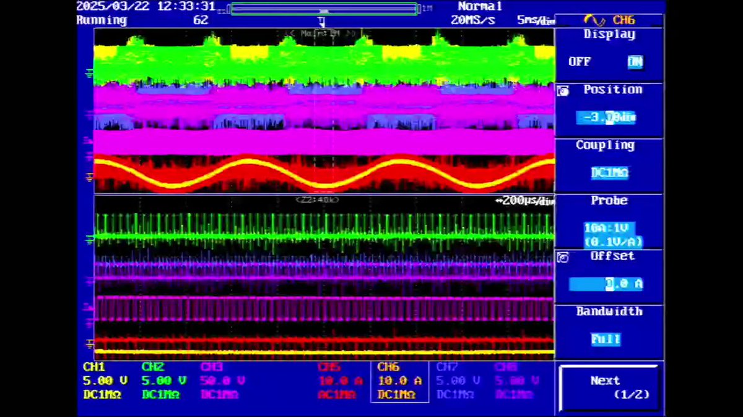Select the Offset knob icon
Viewport: 743px width, 417px height.
(563, 257)
